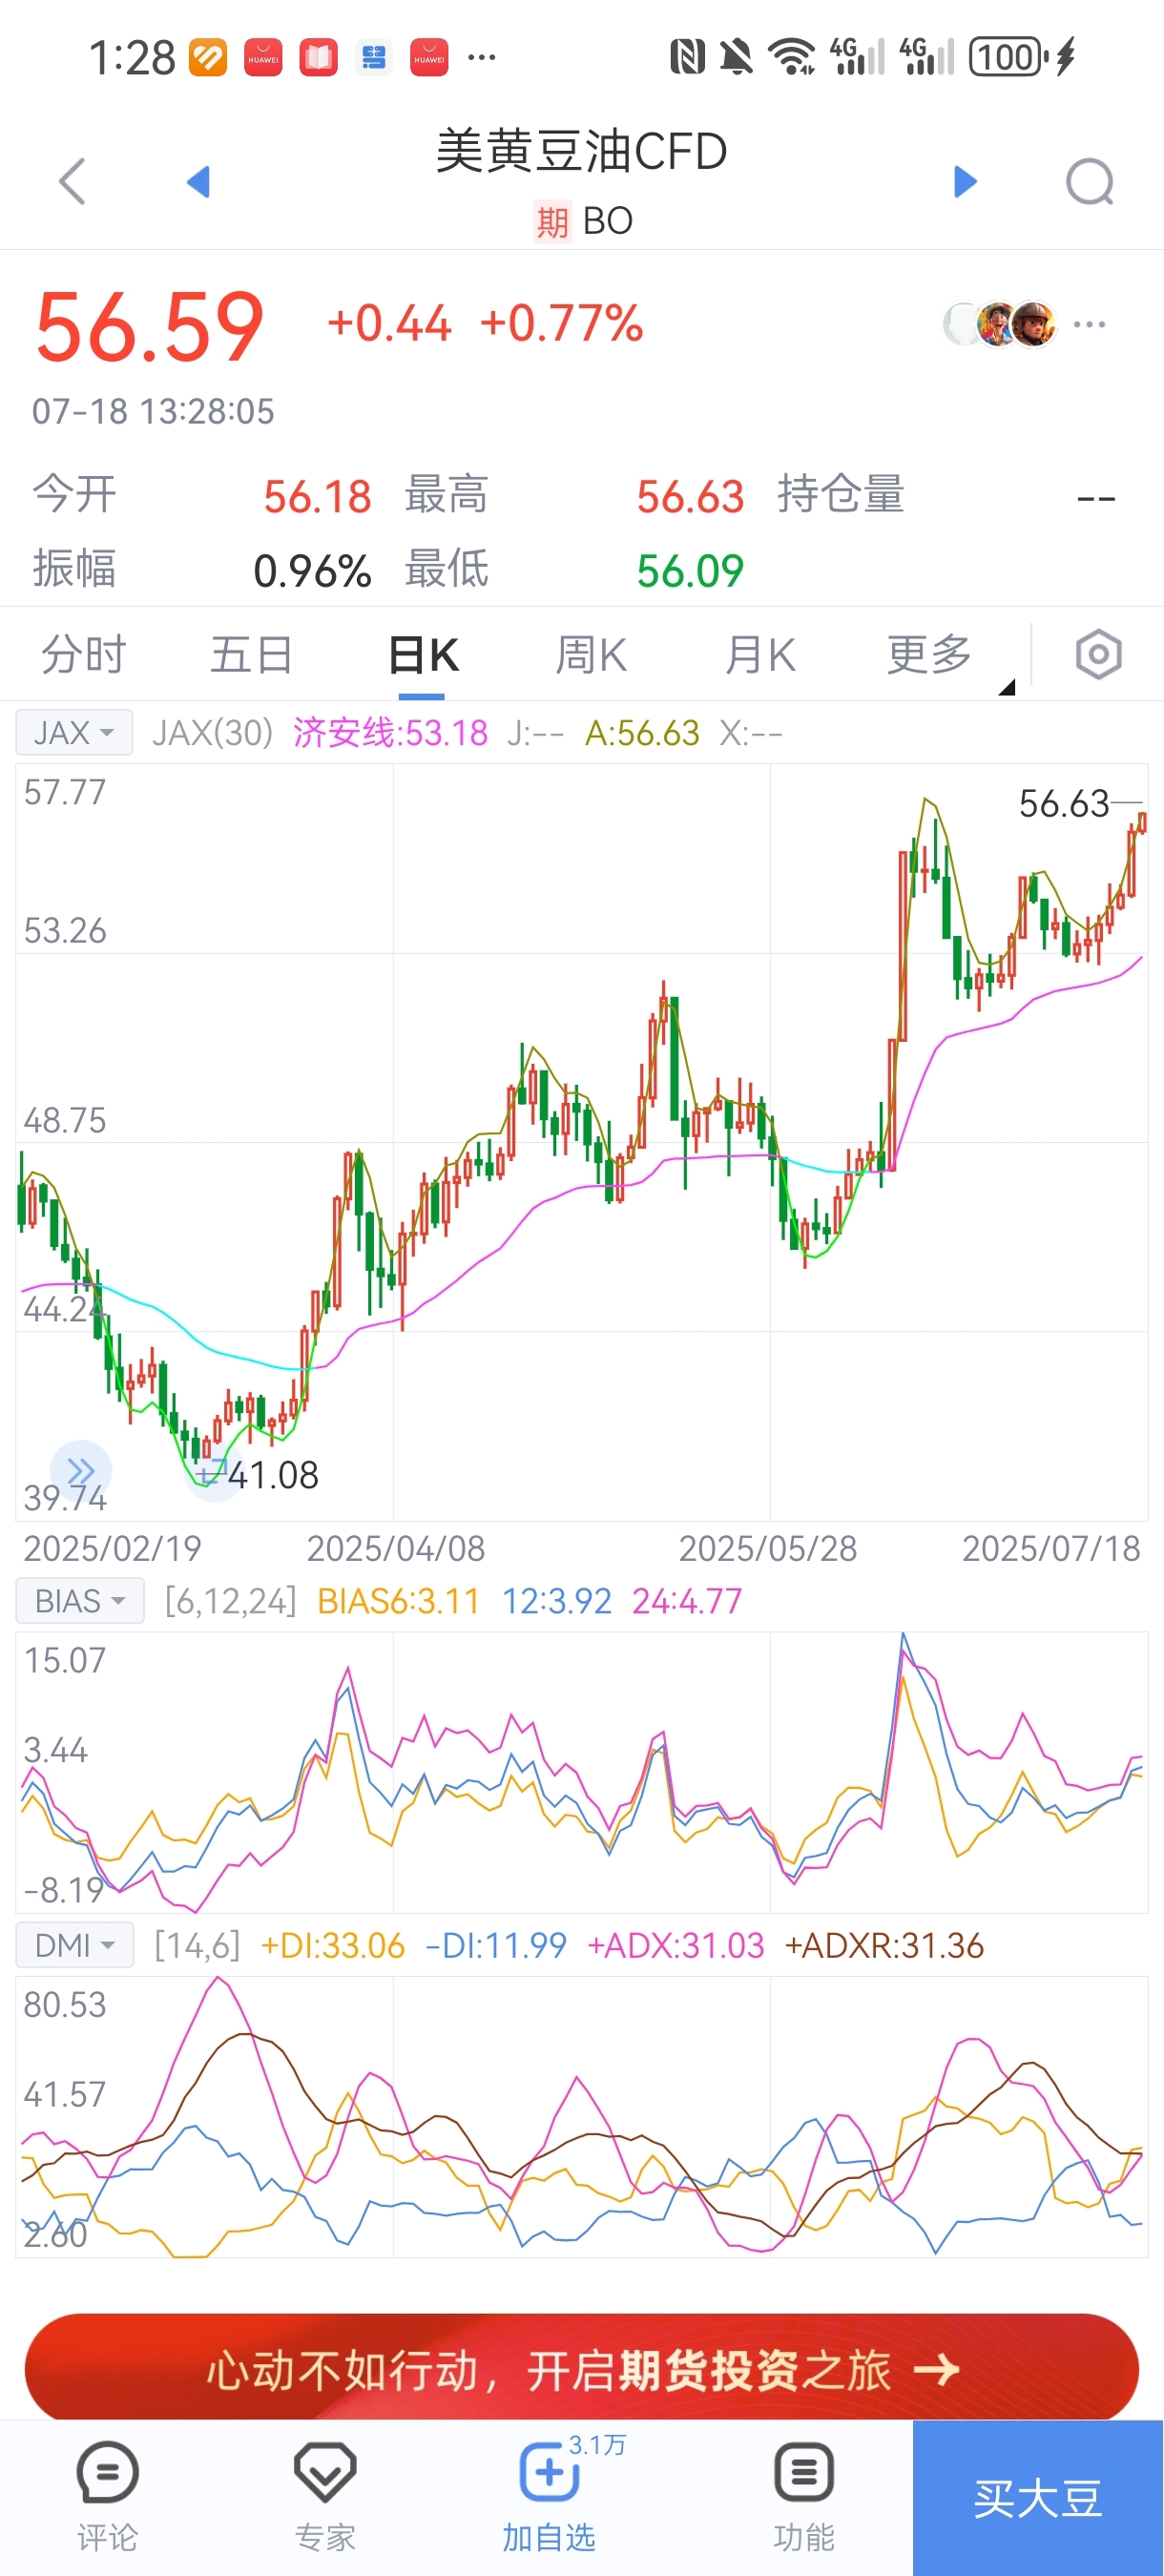Open 专家 expert icon
Image resolution: width=1164 pixels, height=2576 pixels.
tap(325, 2495)
